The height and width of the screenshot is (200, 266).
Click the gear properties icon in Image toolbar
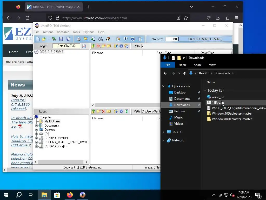tap(121, 46)
